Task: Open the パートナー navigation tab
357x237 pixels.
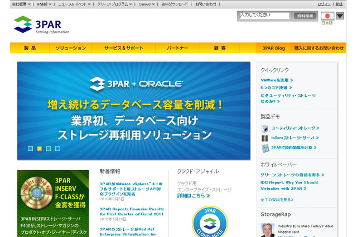Action: coord(177,48)
